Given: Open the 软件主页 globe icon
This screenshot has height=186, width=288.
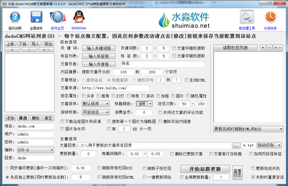Looking at the screenshot, I should pos(58,17).
